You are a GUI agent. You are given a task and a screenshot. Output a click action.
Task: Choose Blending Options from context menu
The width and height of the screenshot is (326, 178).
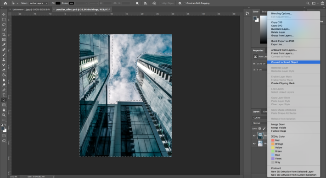(281, 13)
